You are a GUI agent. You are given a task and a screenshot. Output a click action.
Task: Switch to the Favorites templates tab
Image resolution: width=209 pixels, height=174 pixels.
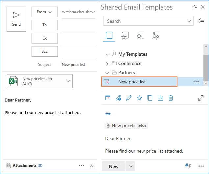125,36
